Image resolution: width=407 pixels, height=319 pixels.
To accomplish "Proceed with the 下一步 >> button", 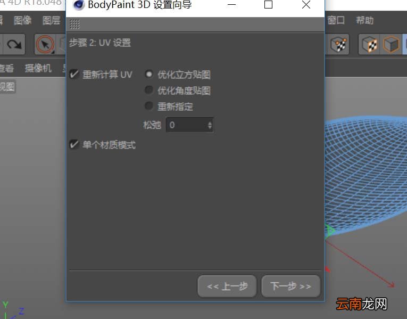I will [290, 287].
